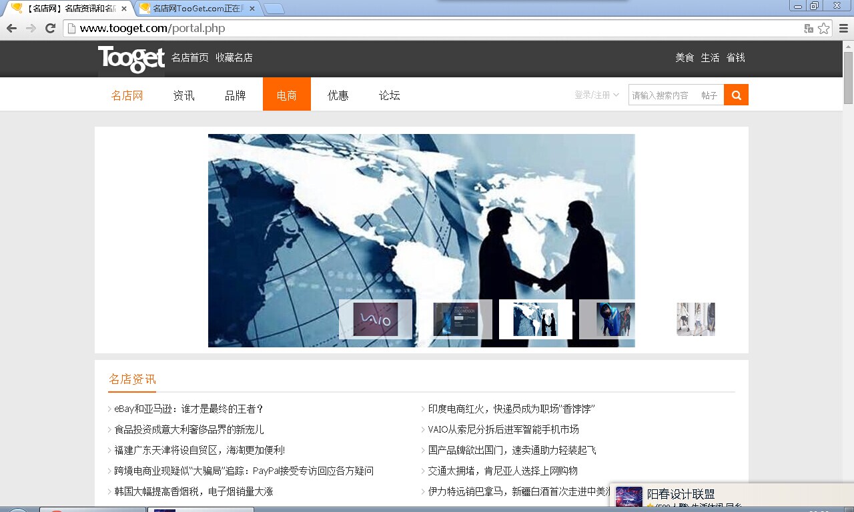Close the second tab 名店网TooGet.com正在
This screenshot has width=854, height=512.
coord(252,9)
